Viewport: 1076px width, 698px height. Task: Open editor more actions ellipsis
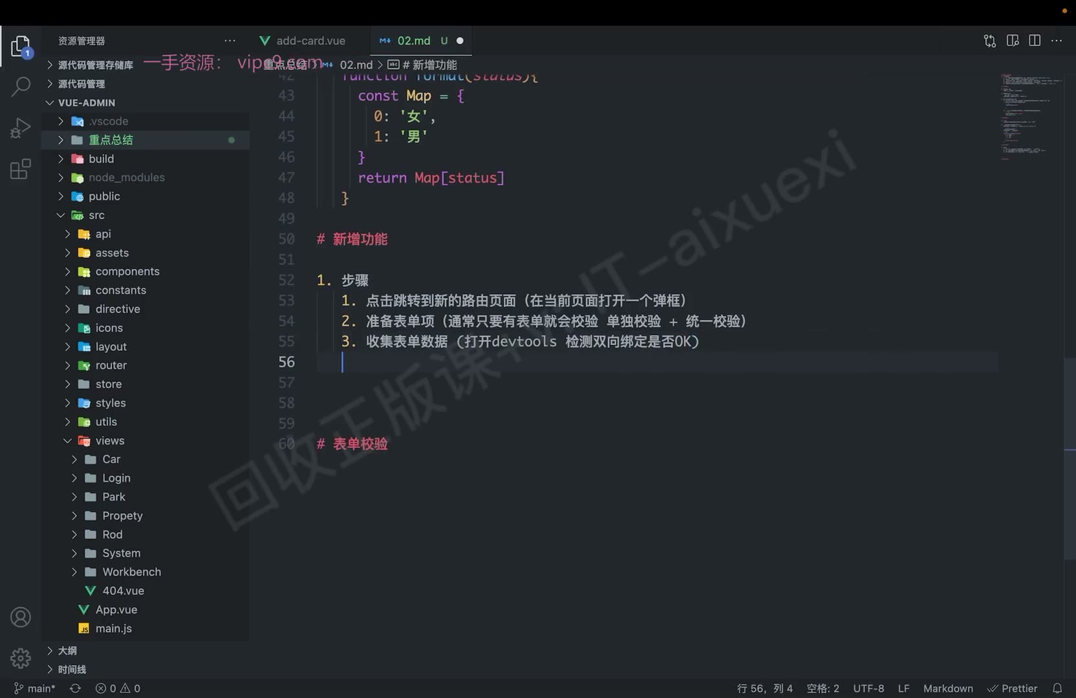click(x=1057, y=41)
